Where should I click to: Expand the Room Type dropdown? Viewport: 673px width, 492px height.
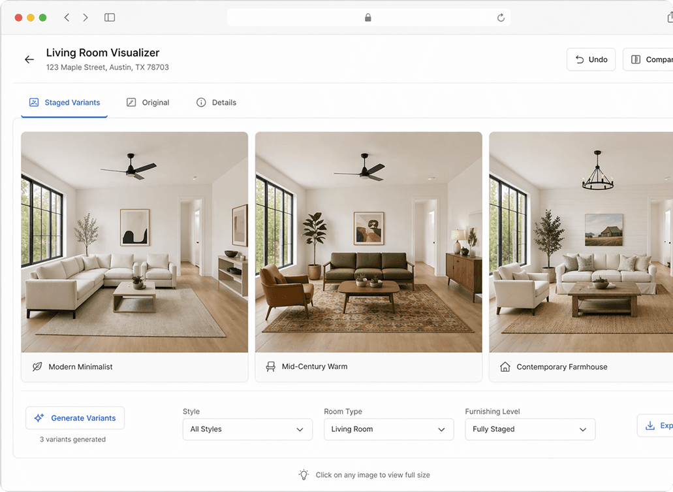(x=388, y=429)
